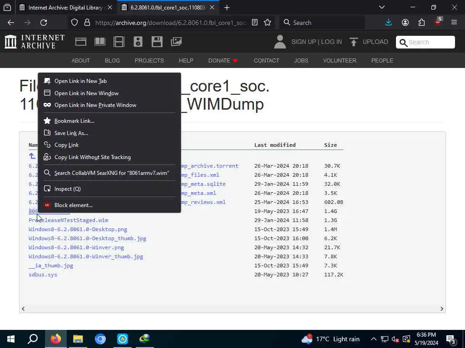Select Copy Link Without Site Tracking
Screen dimensions: 465x348
[109, 157]
